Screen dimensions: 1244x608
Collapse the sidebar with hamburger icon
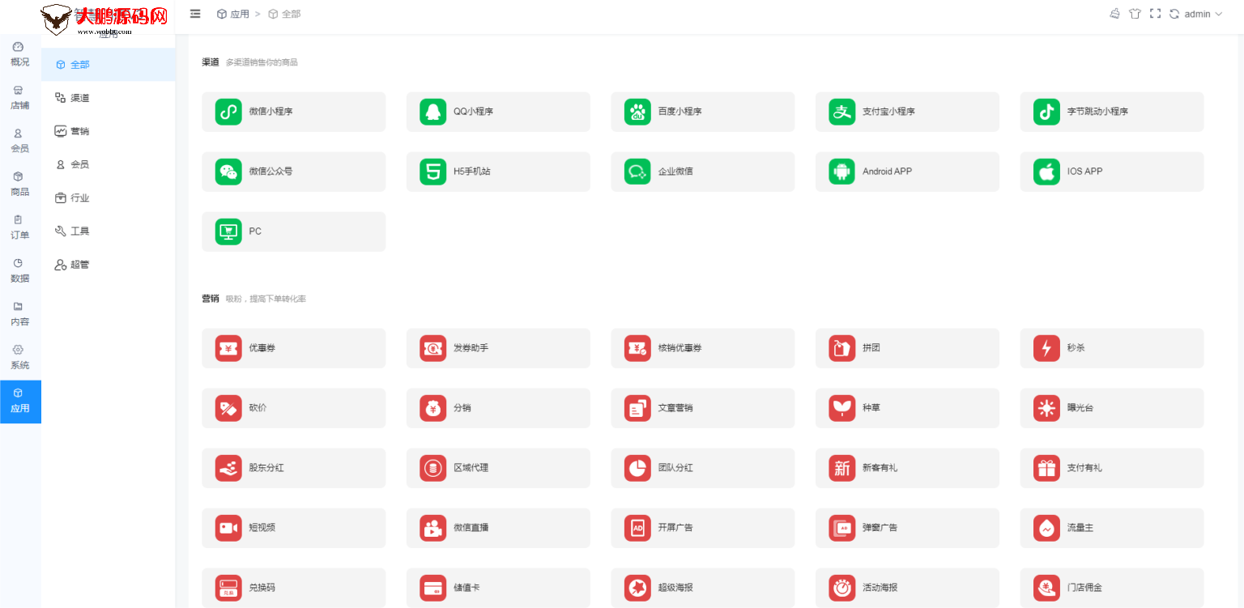pos(195,14)
